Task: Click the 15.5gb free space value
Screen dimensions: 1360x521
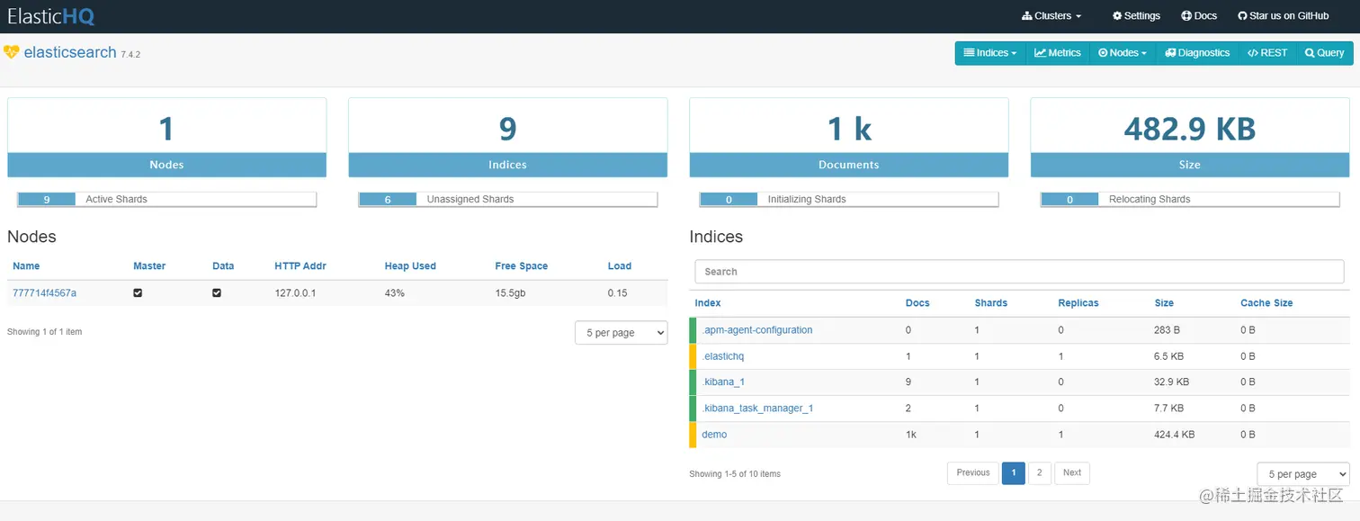Action: [x=510, y=293]
